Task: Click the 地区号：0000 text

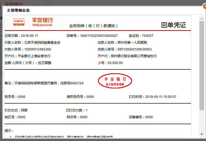Action: 15,117
